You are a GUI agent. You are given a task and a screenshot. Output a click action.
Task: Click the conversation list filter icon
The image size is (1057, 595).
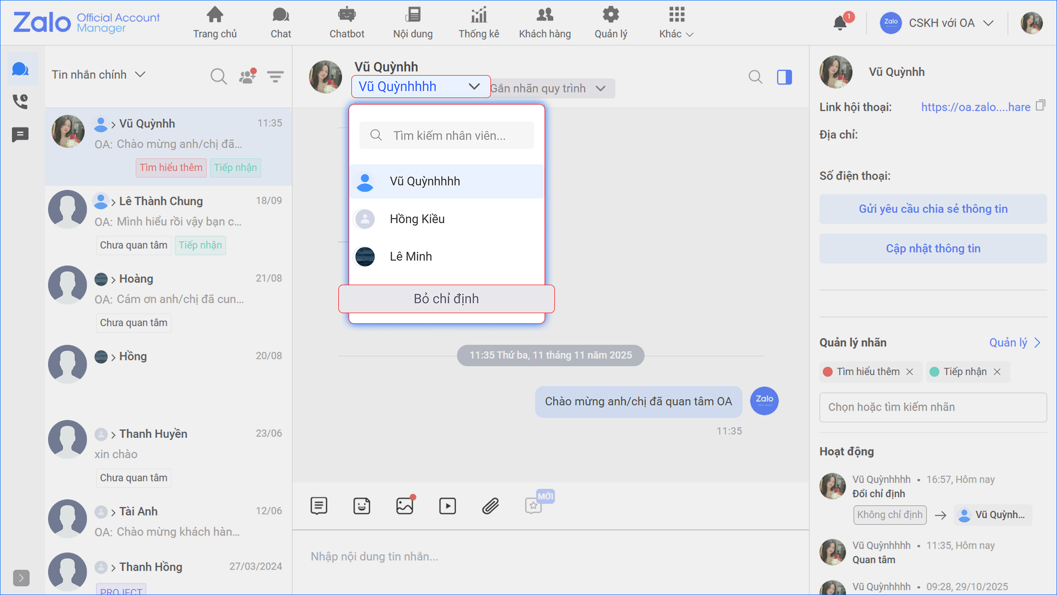[x=275, y=76]
